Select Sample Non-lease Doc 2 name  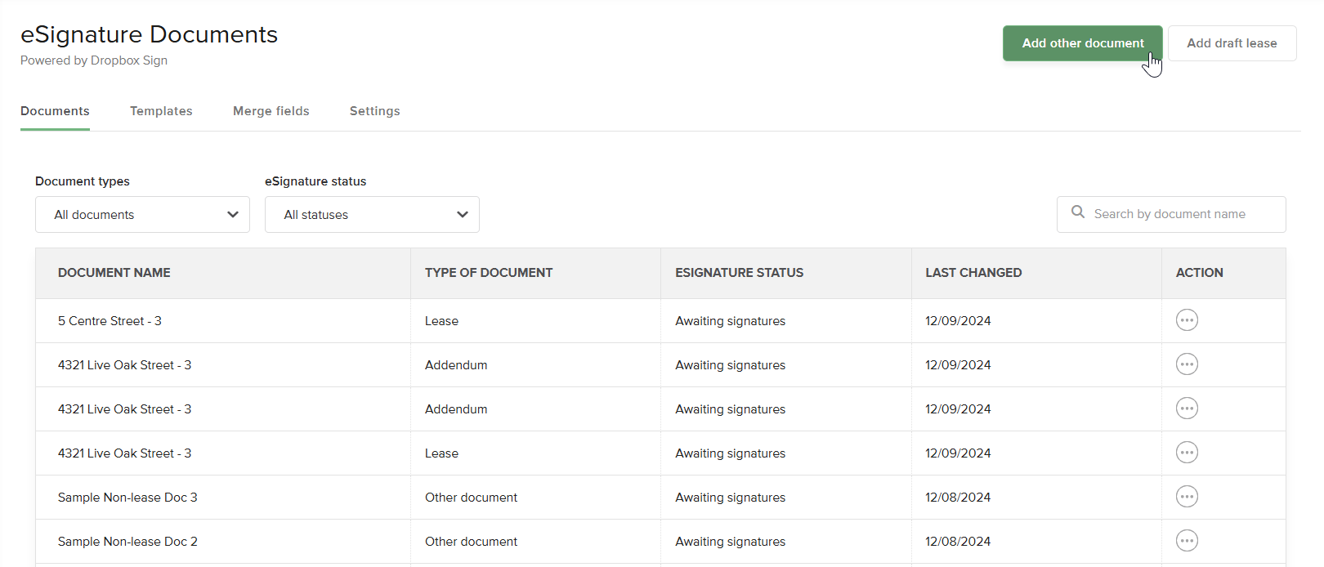click(x=127, y=542)
